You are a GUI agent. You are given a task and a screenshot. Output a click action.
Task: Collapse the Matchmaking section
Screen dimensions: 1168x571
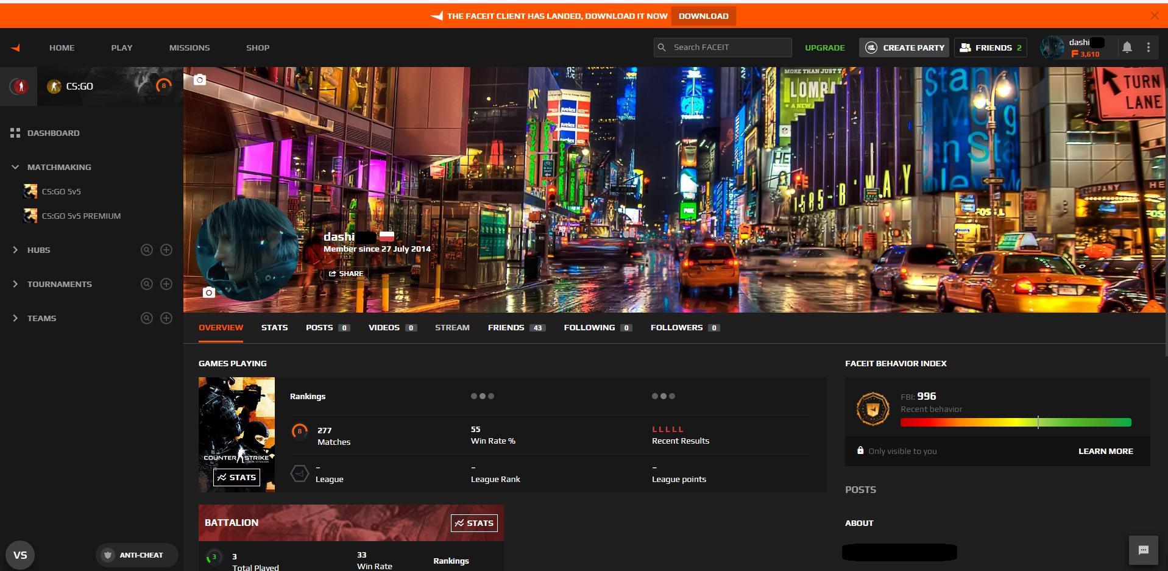15,167
